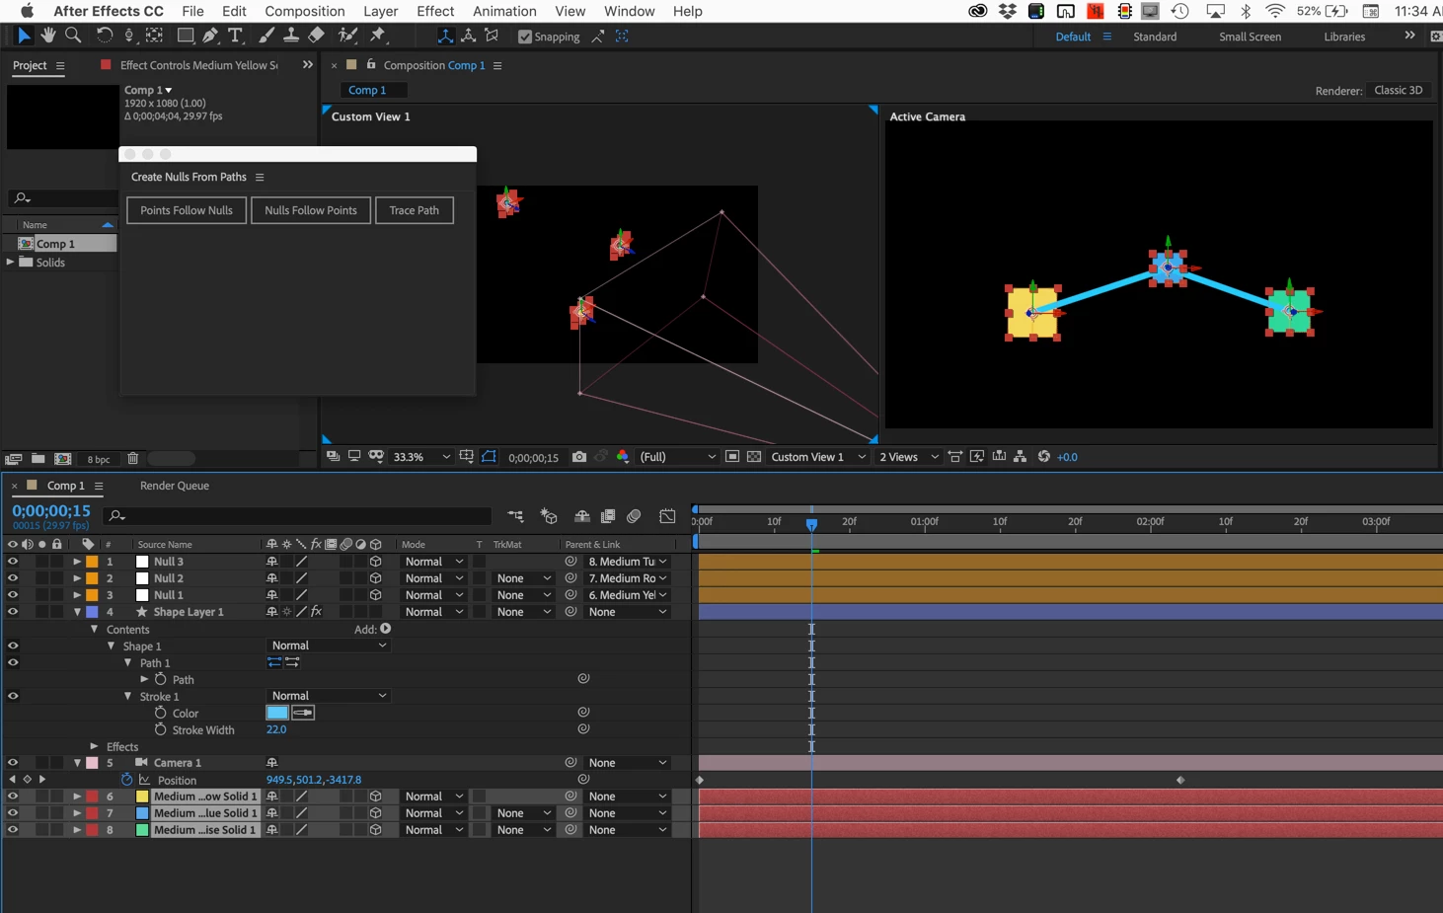
Task: Click the Nulls Follow Points button
Action: pyautogui.click(x=311, y=210)
